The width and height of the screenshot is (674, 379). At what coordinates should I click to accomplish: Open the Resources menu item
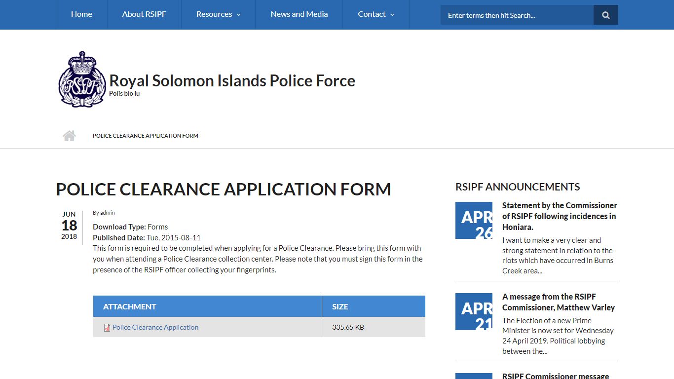click(x=218, y=14)
